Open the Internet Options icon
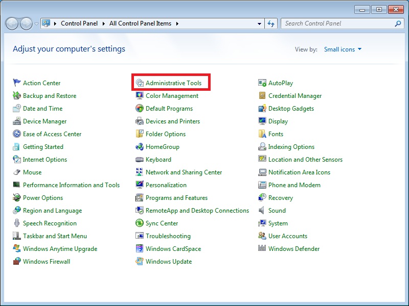The image size is (409, 306). tap(17, 159)
